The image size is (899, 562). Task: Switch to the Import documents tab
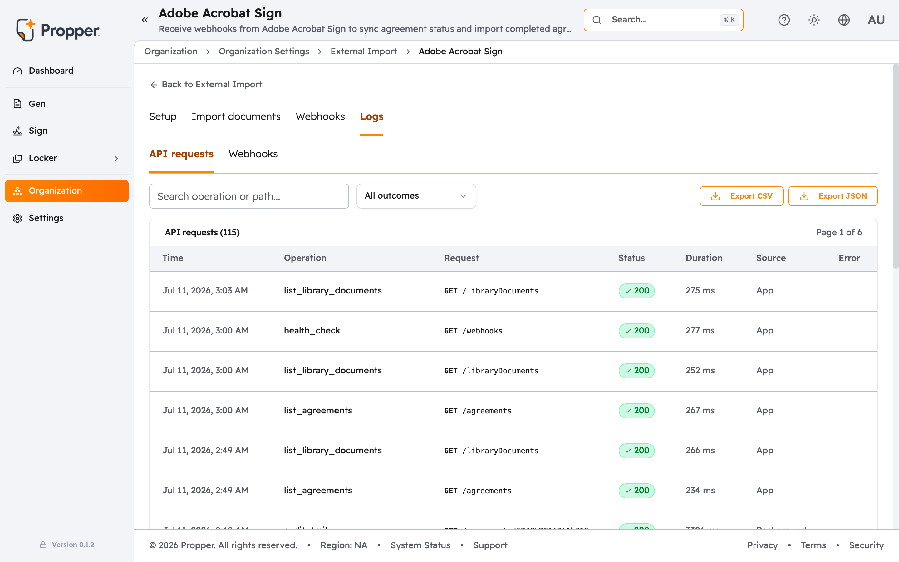point(236,117)
